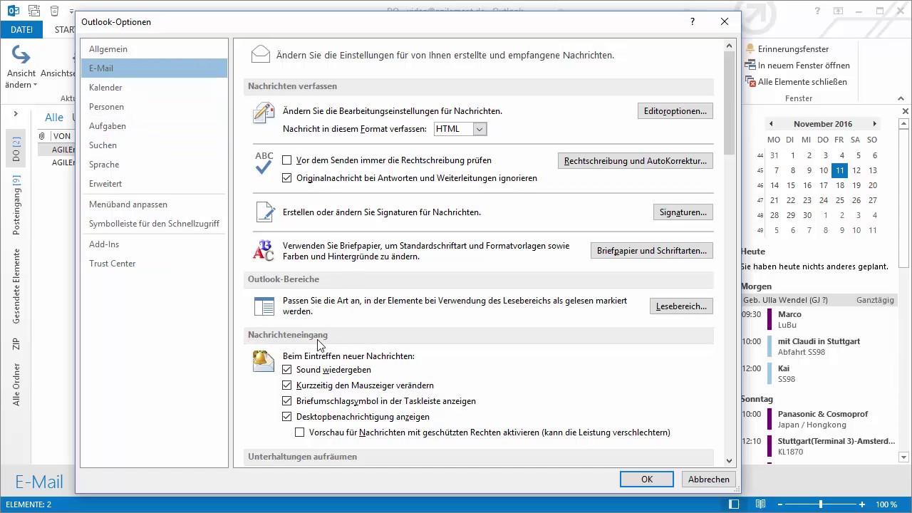Click the VON column header
912x513 pixels.
[62, 136]
